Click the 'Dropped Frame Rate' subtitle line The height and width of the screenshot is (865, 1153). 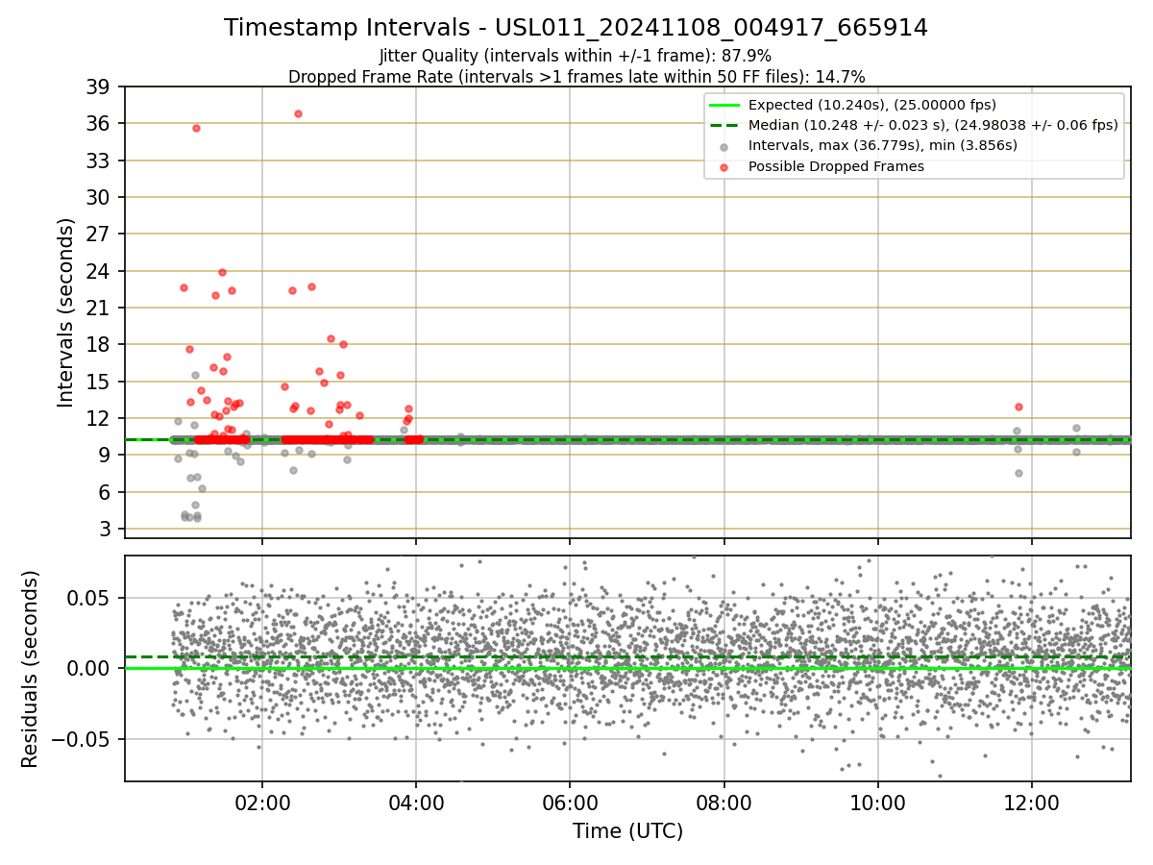coord(576,77)
